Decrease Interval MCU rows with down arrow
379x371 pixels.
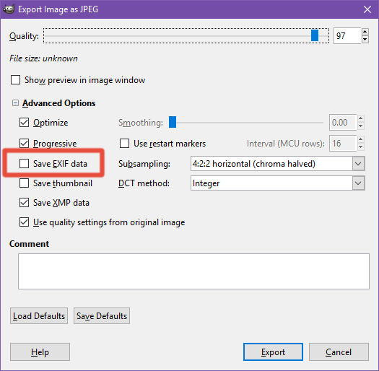(361, 147)
